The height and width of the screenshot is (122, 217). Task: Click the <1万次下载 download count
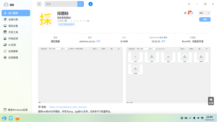click(62, 21)
